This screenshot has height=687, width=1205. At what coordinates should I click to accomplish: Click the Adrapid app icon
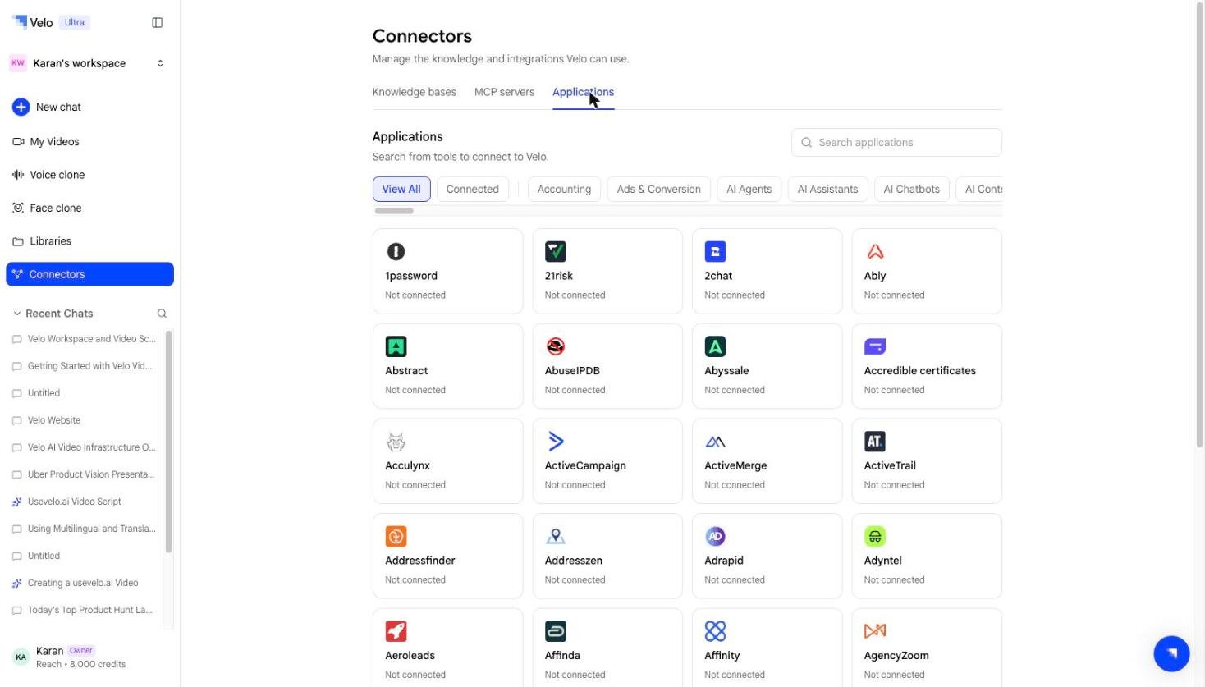pyautogui.click(x=715, y=536)
